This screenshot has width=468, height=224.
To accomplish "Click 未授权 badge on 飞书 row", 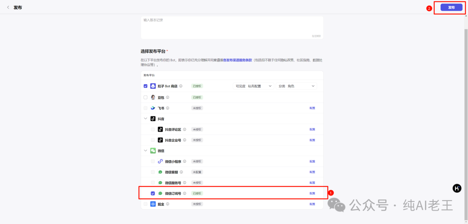I will (197, 108).
